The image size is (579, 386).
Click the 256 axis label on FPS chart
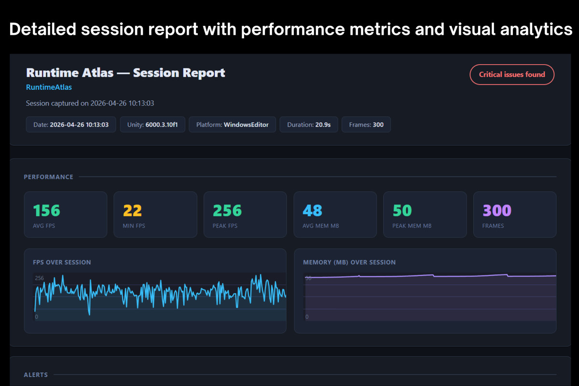(40, 278)
